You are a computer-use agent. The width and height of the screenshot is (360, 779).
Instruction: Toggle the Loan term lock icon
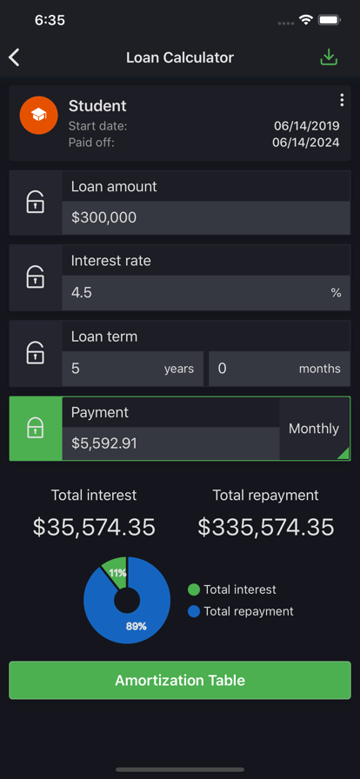pyautogui.click(x=36, y=353)
